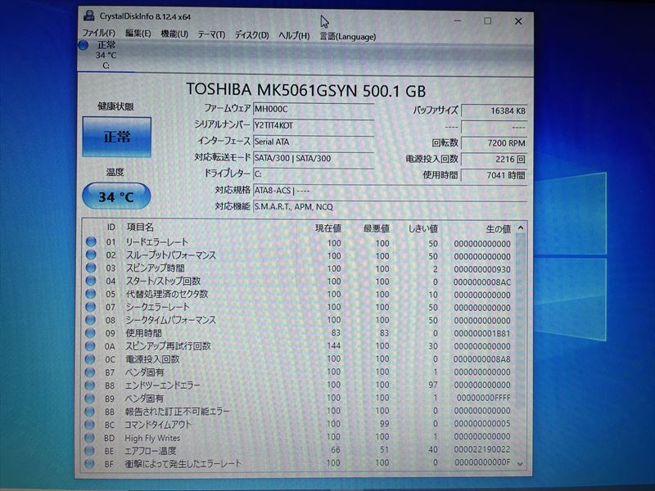
Task: Open the ディスク(D) menu
Action: (251, 34)
